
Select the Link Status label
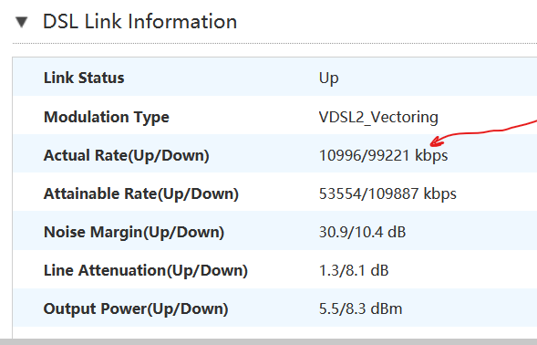point(84,78)
